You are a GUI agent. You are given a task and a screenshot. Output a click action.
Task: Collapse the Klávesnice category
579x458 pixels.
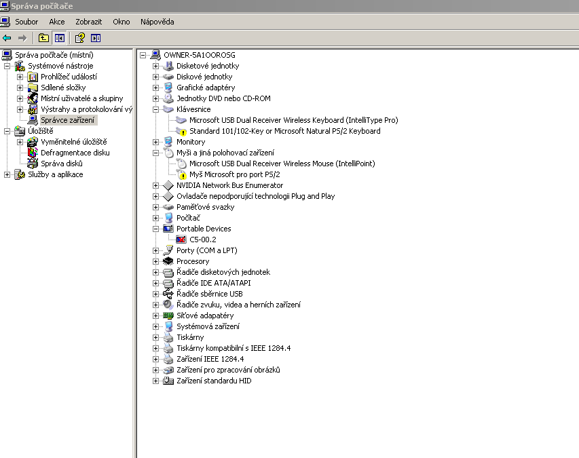156,110
